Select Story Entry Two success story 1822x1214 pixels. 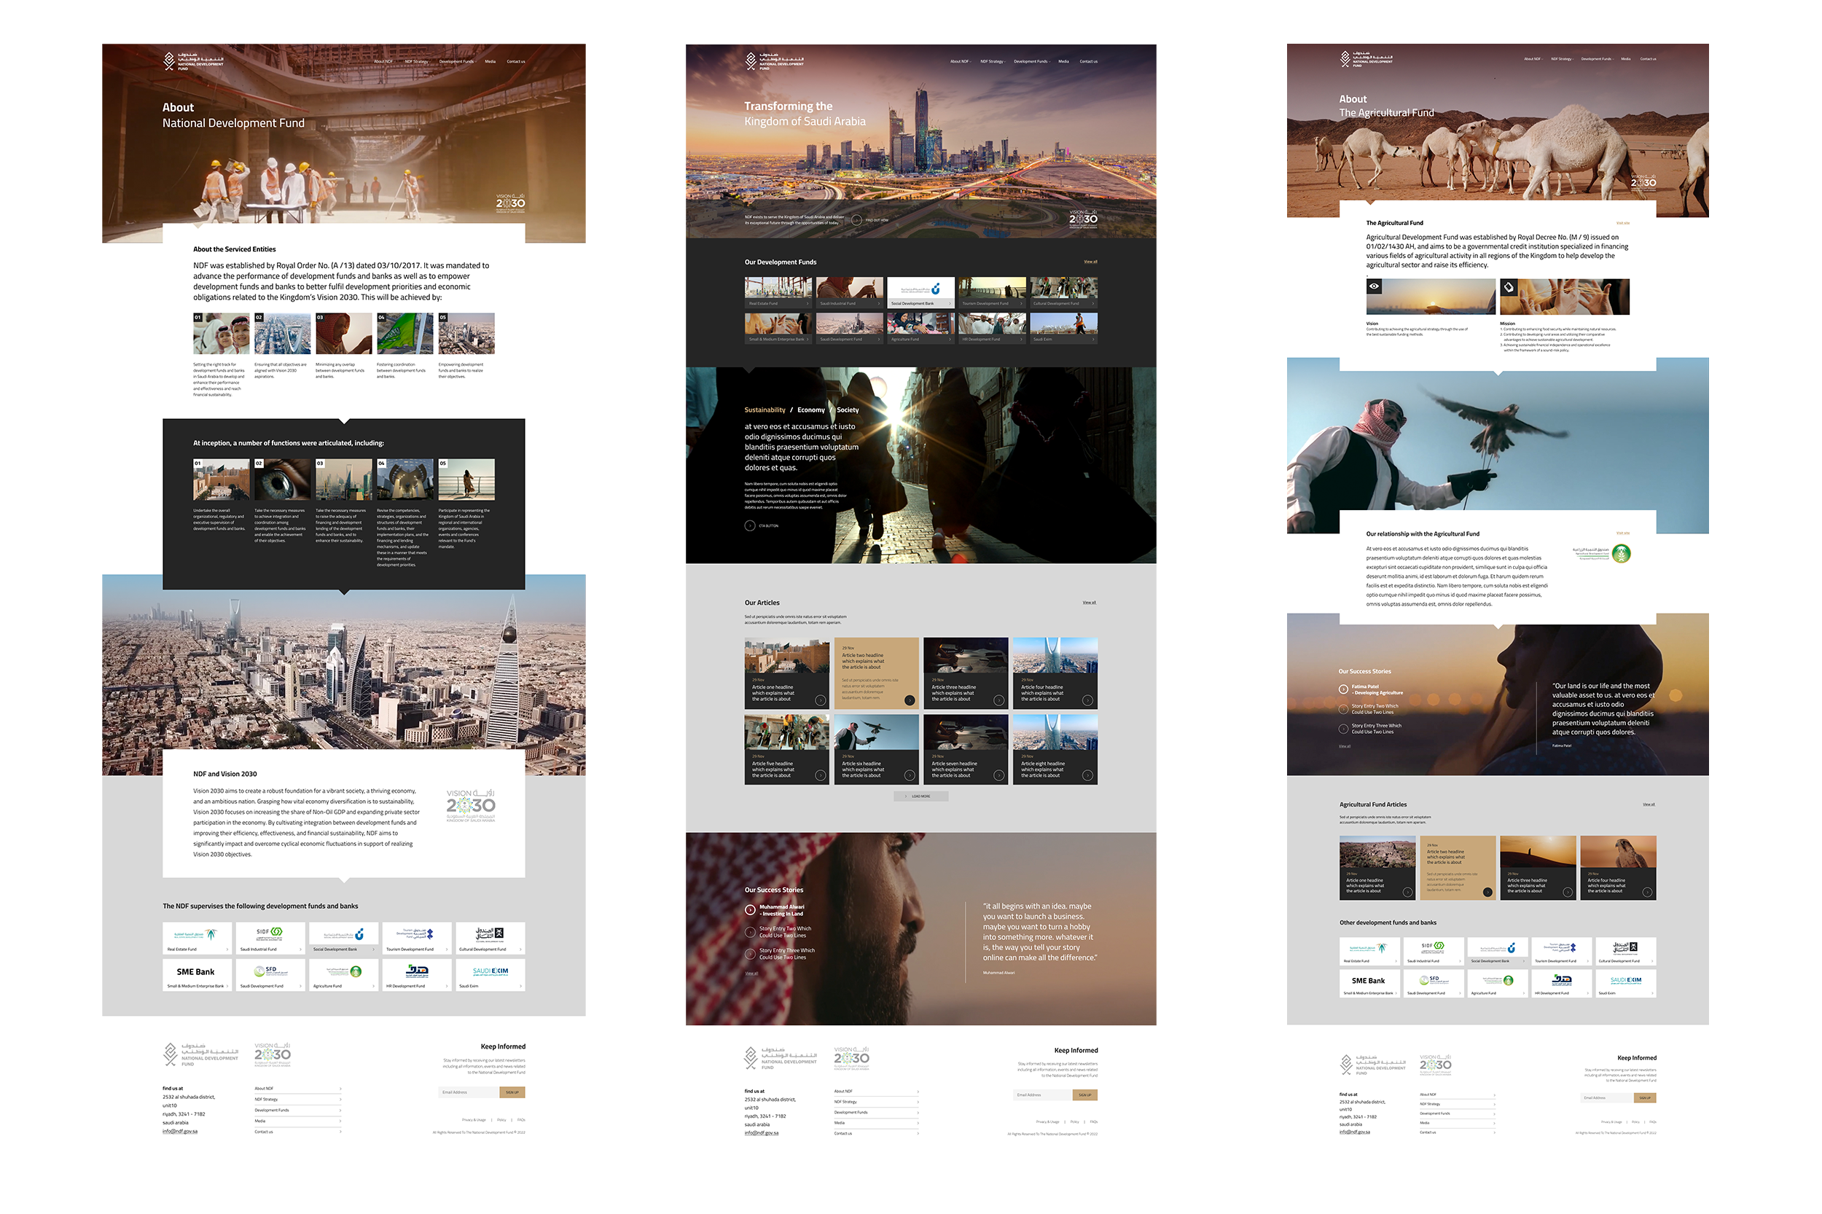(x=786, y=931)
